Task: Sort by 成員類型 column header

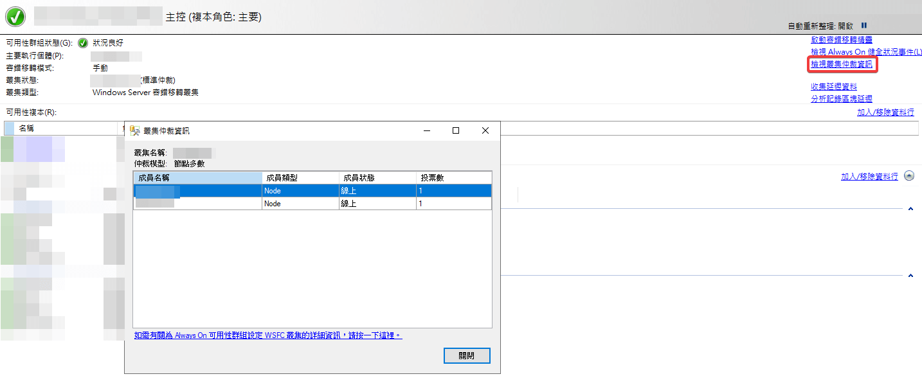Action: click(x=300, y=178)
